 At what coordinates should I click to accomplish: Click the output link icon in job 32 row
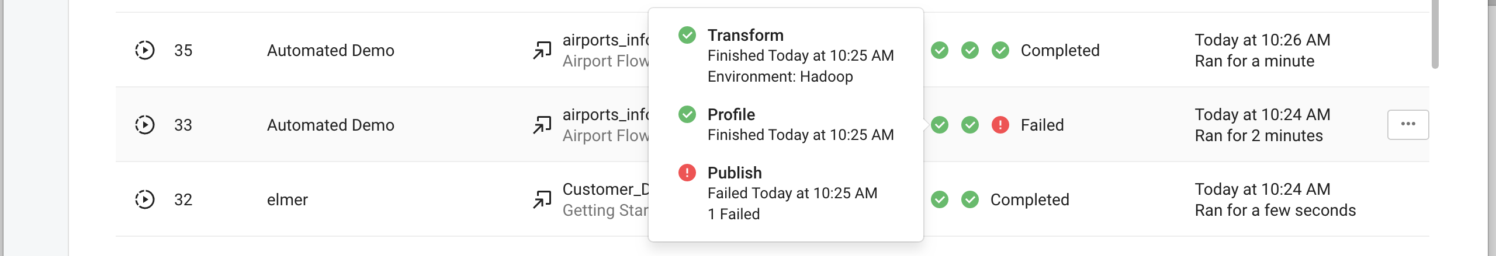[x=542, y=199]
